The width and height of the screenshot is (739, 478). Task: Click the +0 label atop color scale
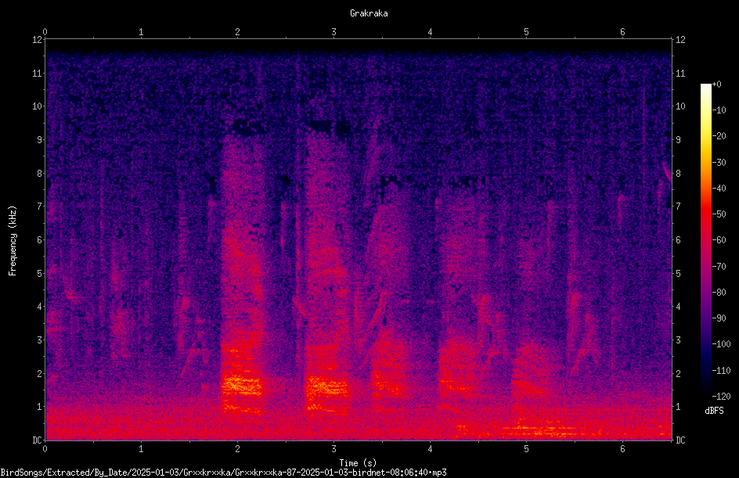coord(716,84)
